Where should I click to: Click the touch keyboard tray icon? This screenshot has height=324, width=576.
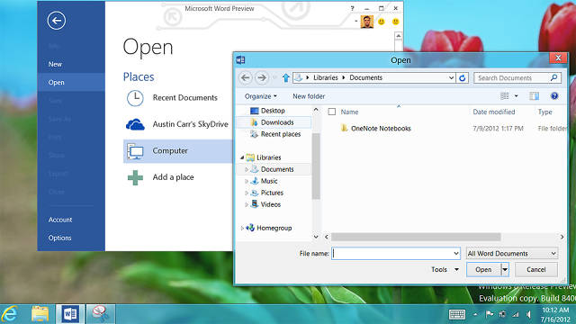coord(457,314)
